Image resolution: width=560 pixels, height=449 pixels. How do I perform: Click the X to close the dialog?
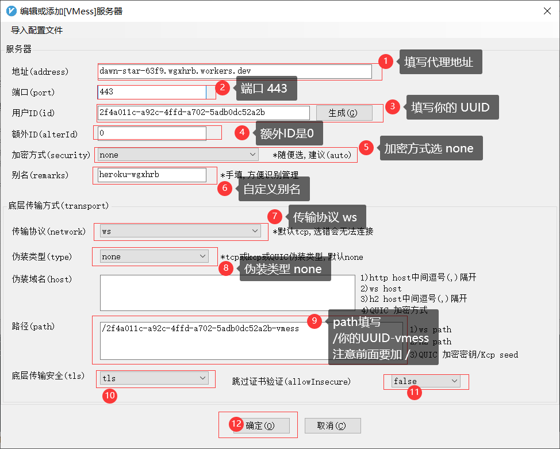(547, 10)
